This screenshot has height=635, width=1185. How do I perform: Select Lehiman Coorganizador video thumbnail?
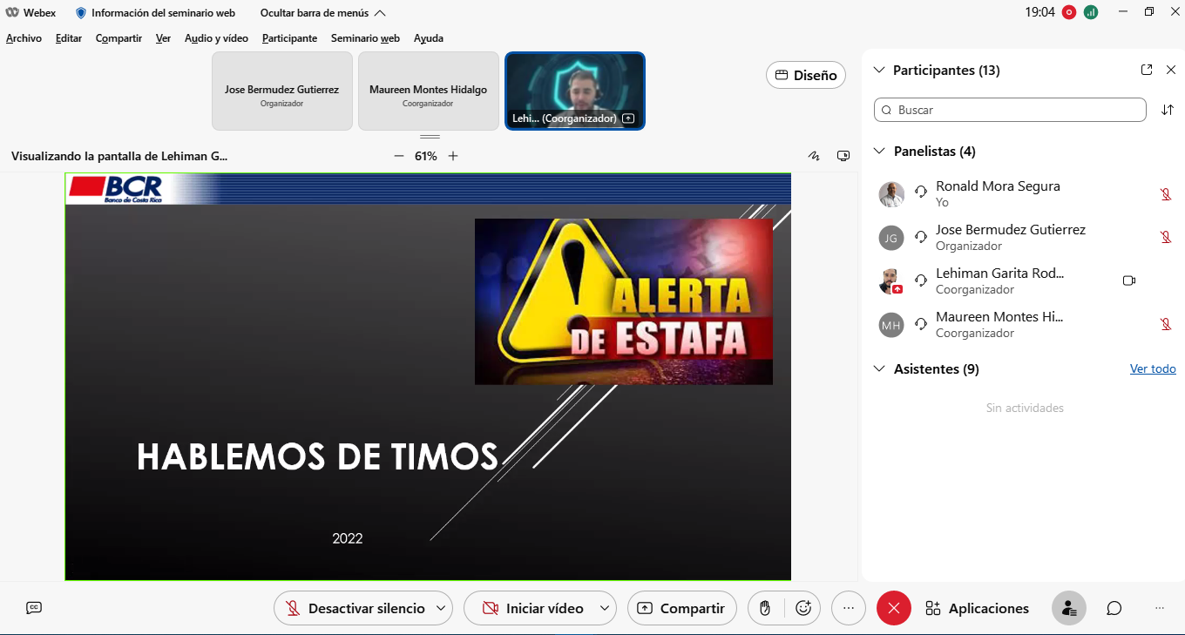click(575, 91)
